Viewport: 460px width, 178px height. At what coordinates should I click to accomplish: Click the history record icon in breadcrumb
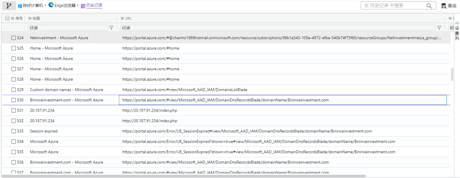(83, 6)
